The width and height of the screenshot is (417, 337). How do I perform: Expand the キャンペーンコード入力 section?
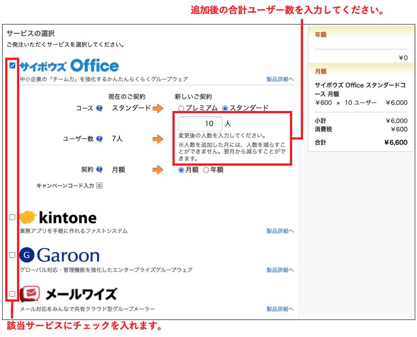coord(99,186)
